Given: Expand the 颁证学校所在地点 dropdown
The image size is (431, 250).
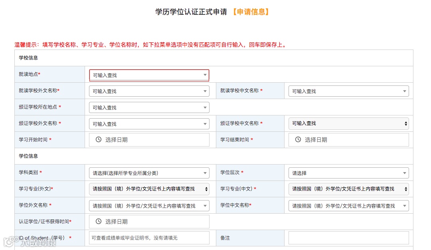Looking at the screenshot, I should pyautogui.click(x=149, y=107).
